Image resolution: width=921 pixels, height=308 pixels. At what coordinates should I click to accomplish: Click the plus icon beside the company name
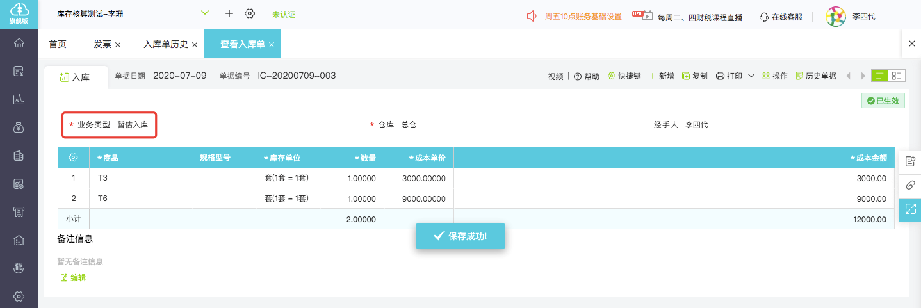click(x=229, y=14)
